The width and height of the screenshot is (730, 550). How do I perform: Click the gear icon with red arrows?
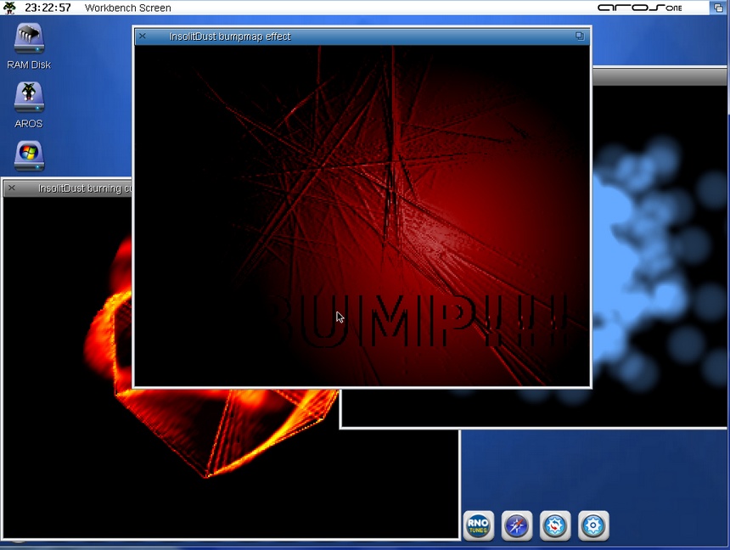coord(555,526)
